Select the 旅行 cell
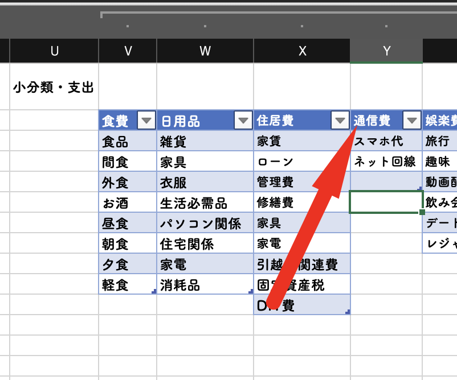Image resolution: width=457 pixels, height=380 pixels. coord(440,141)
